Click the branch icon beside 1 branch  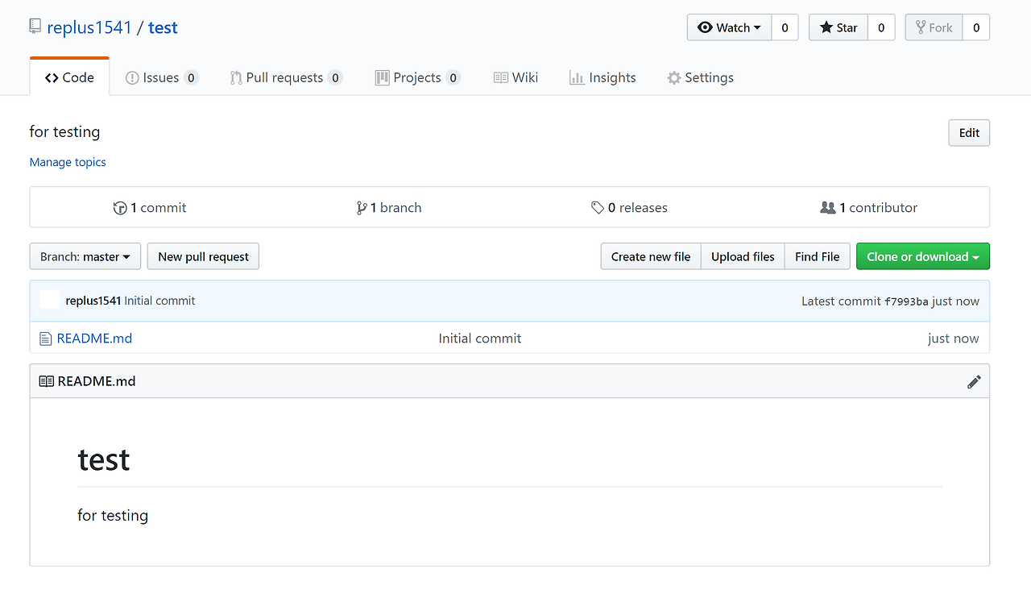362,208
